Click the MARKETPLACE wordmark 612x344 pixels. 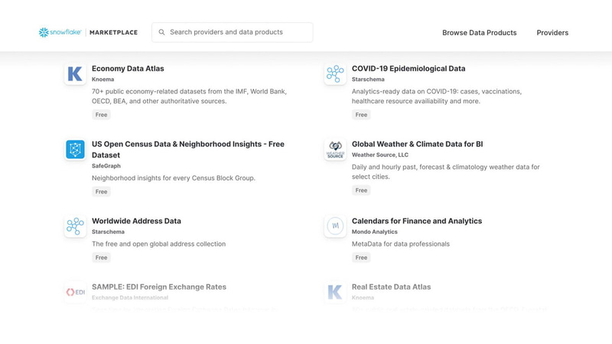click(113, 33)
